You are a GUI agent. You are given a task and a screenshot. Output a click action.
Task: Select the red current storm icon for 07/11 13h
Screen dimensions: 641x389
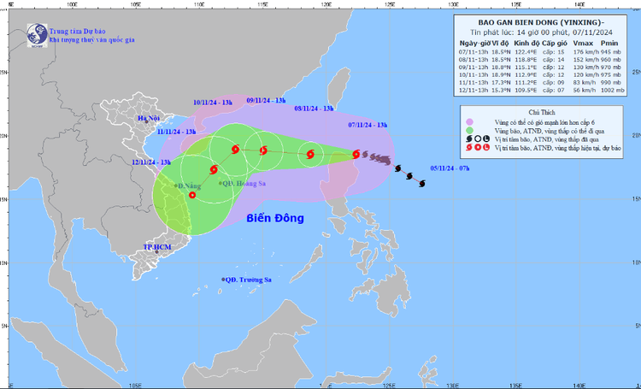click(x=356, y=154)
